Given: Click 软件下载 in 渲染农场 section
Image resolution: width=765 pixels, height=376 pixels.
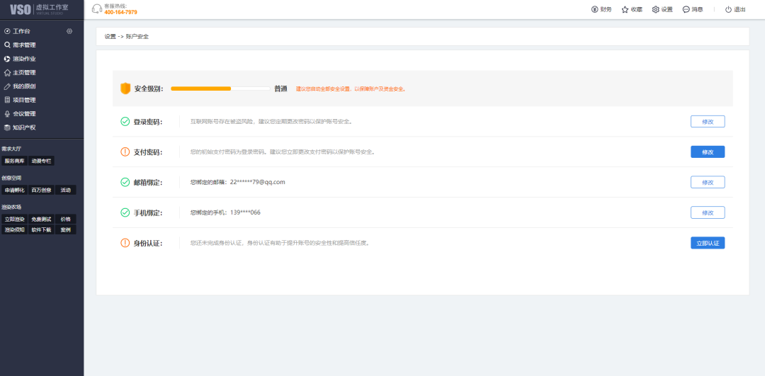Looking at the screenshot, I should [x=41, y=229].
